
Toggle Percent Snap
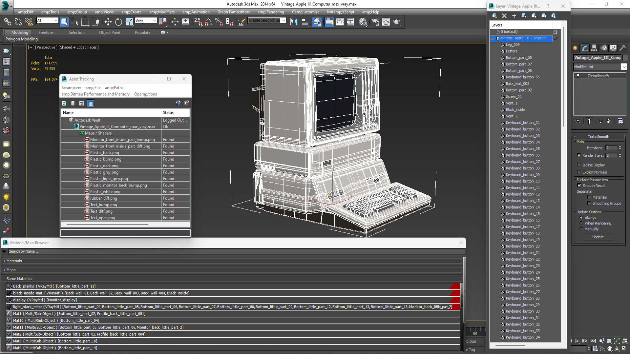point(219,22)
